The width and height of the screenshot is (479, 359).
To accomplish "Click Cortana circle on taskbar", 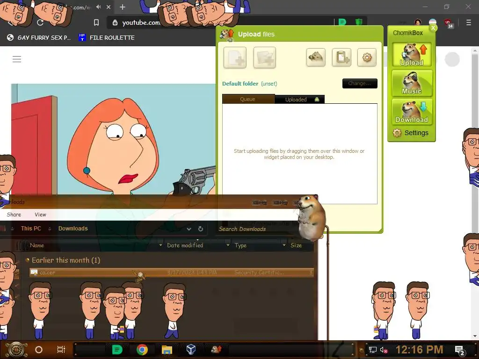I will [39, 350].
